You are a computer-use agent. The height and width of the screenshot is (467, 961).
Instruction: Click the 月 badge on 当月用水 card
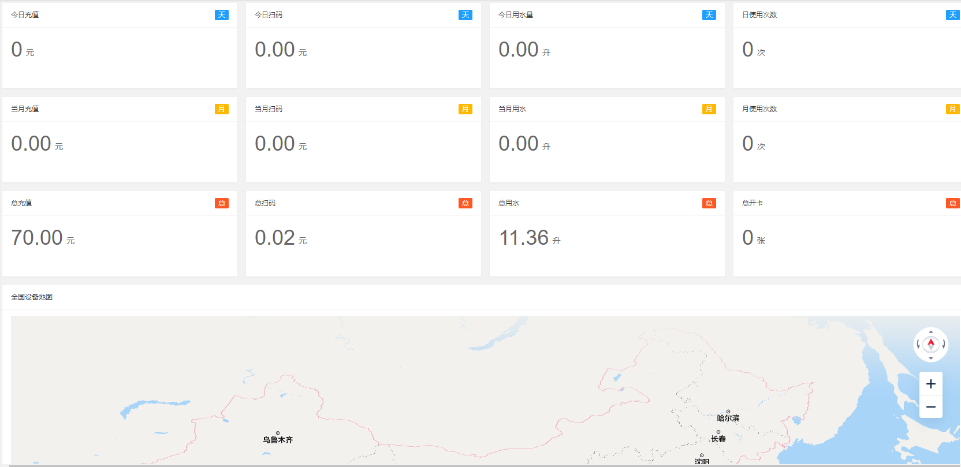click(709, 109)
